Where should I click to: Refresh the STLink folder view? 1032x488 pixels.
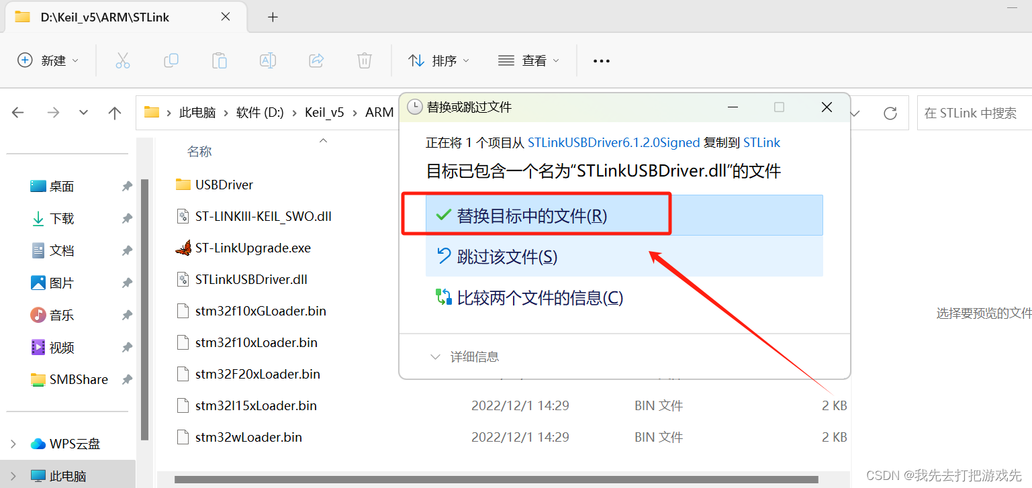tap(890, 113)
